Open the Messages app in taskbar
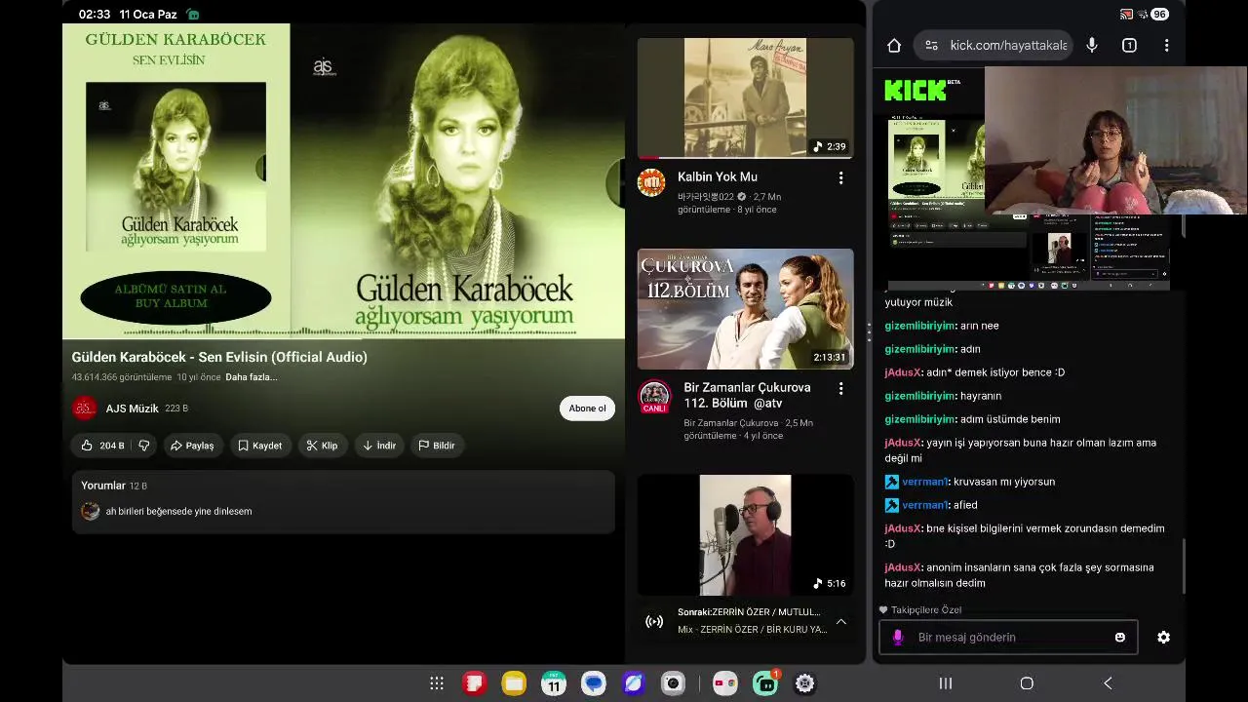Image resolution: width=1248 pixels, height=702 pixels. coord(594,683)
